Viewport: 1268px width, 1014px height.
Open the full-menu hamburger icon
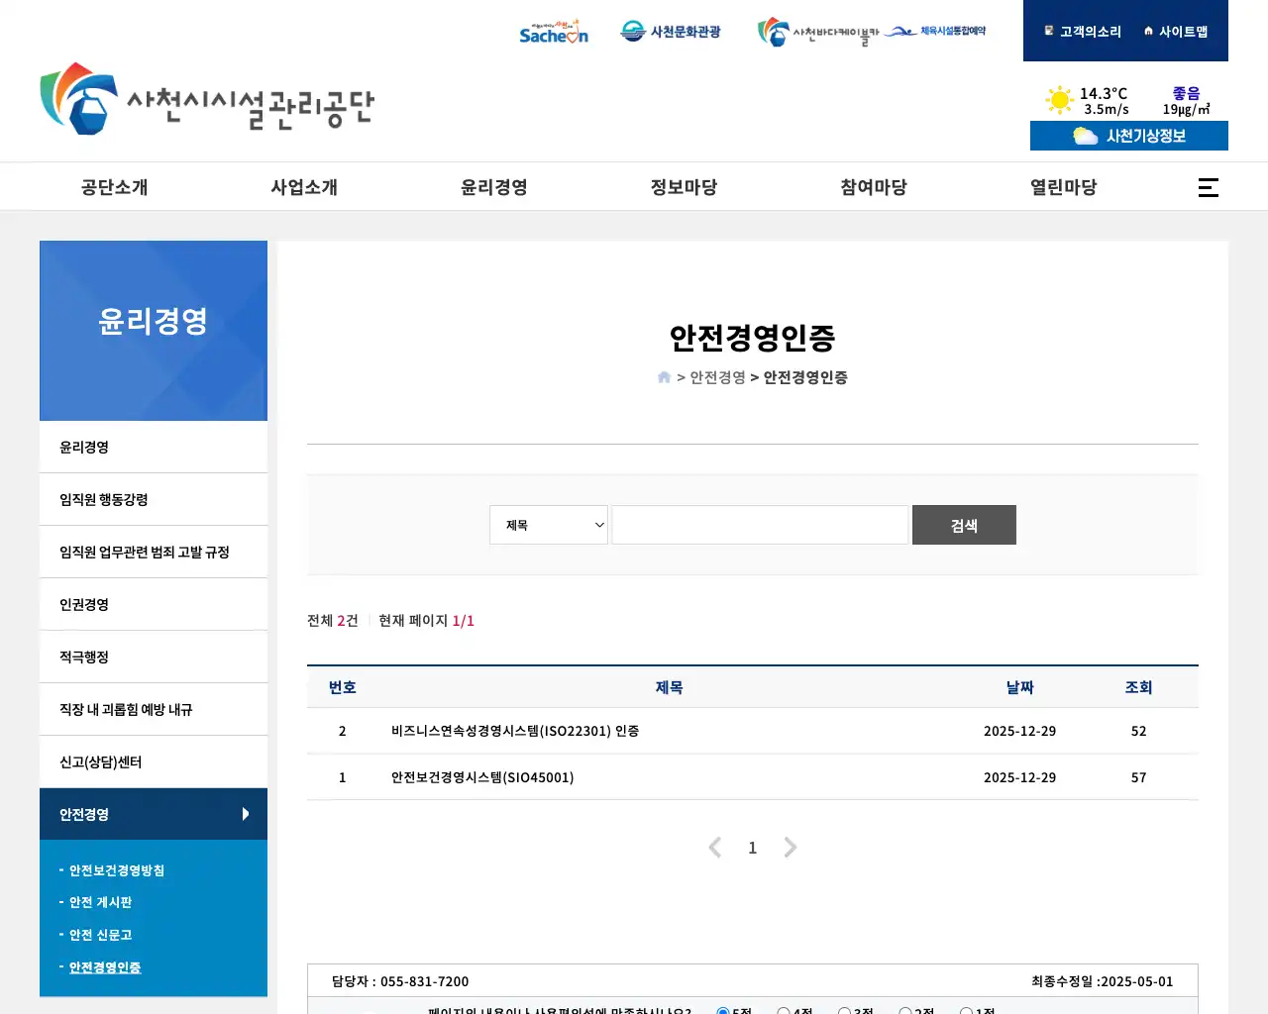[x=1209, y=187]
